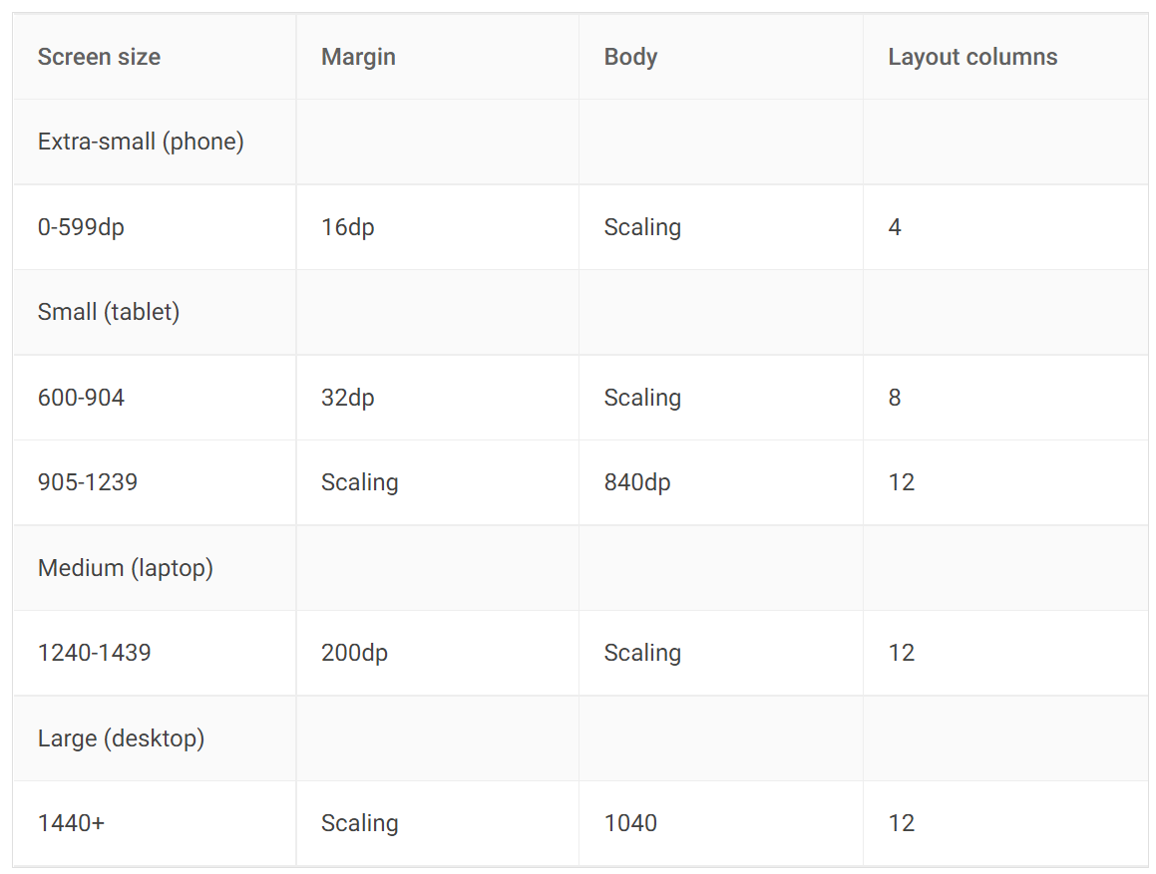
Task: Click layout columns value 8
Action: (895, 398)
